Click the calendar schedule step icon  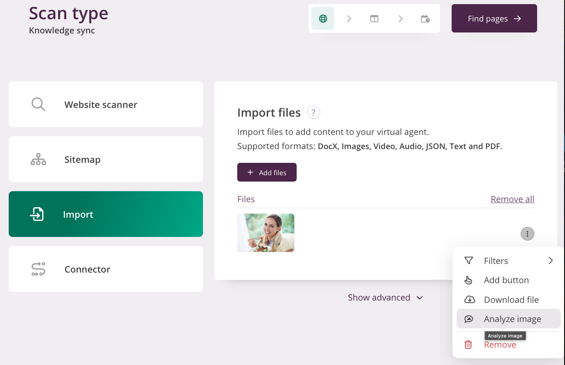425,19
